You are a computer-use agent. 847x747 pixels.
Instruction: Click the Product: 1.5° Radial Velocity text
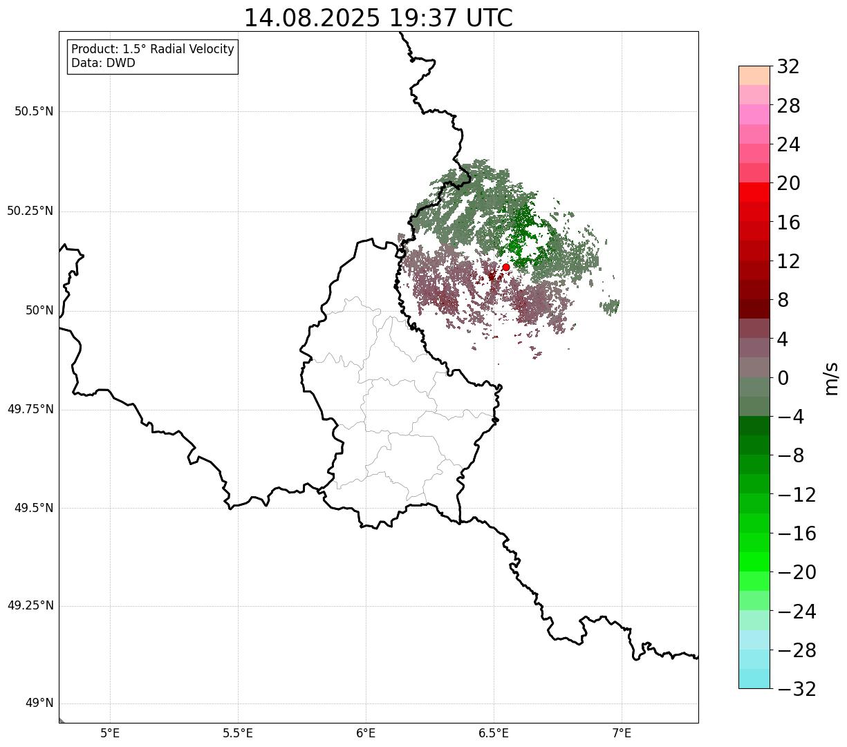tap(153, 50)
